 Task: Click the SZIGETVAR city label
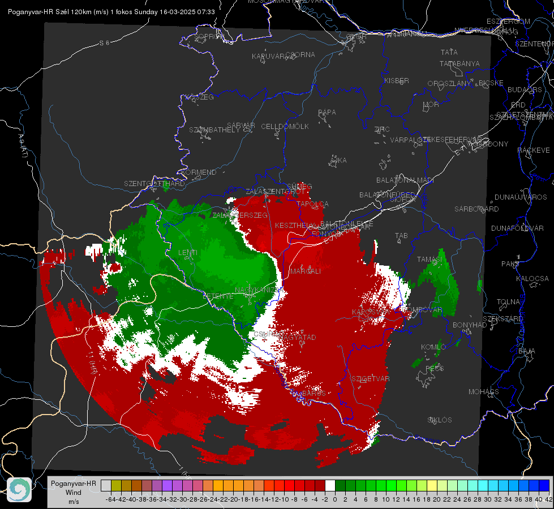coord(370,379)
